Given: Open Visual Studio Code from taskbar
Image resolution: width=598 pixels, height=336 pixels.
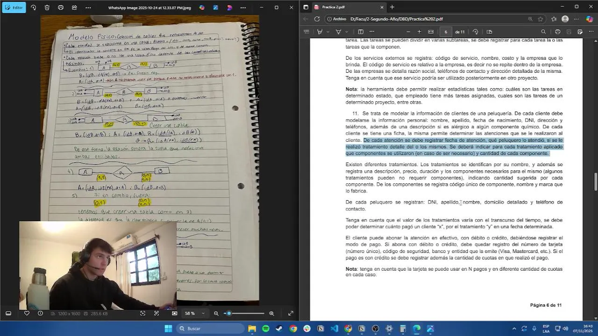Looking at the screenshot, I should (335, 329).
